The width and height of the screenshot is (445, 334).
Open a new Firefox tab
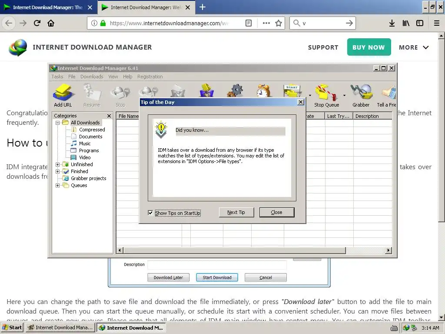(x=203, y=7)
